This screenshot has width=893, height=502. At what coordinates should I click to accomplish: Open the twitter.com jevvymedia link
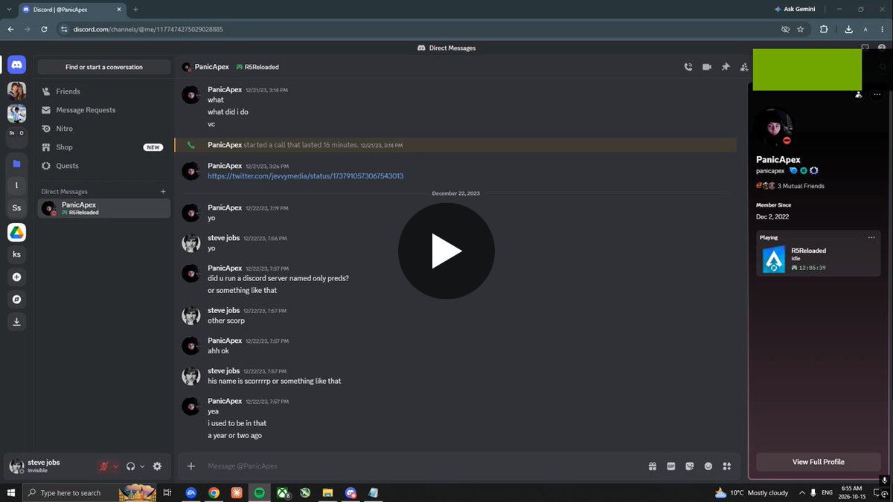(x=306, y=176)
